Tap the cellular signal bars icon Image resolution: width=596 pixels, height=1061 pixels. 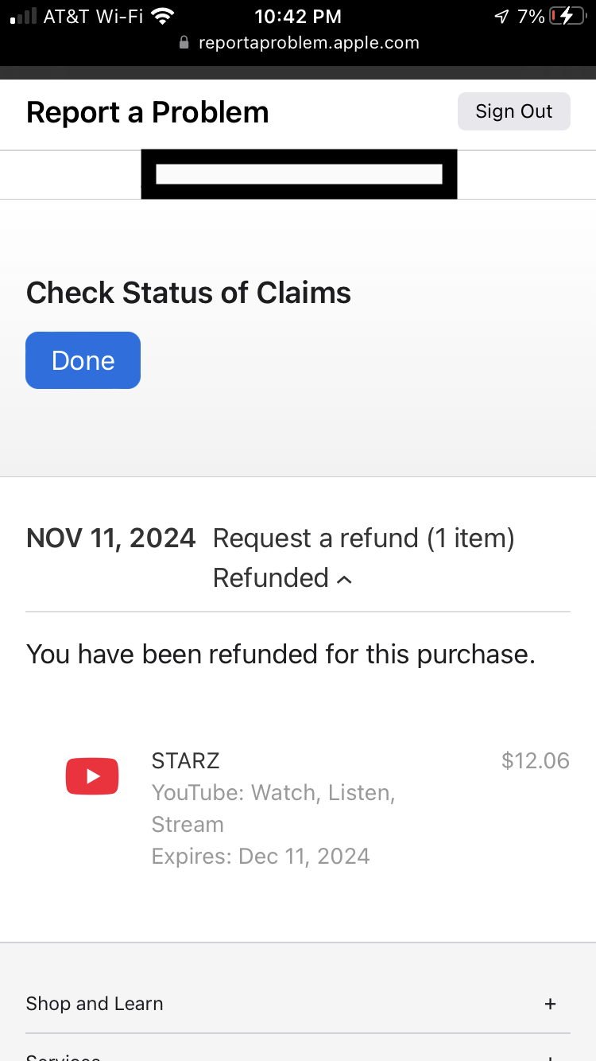pos(23,16)
